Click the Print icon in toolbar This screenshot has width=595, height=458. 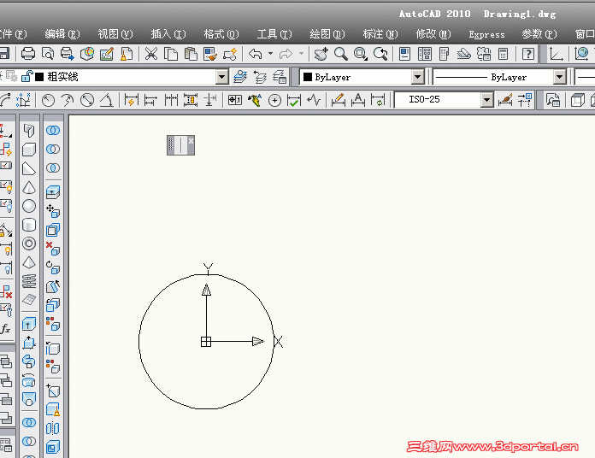point(28,54)
